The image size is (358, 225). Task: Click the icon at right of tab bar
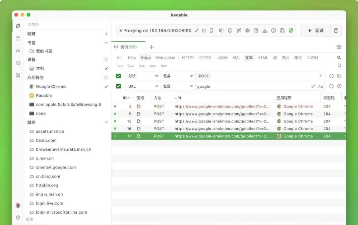[339, 47]
